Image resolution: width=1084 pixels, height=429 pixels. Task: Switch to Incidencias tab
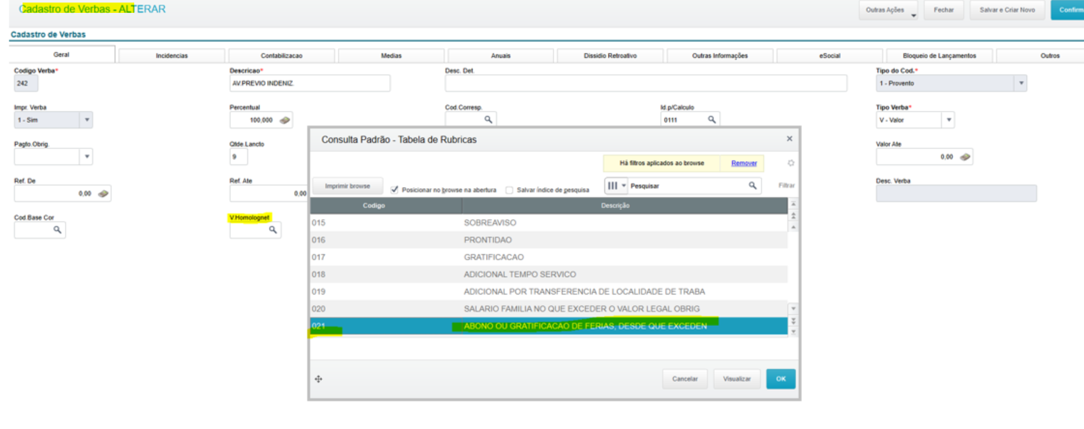click(172, 55)
